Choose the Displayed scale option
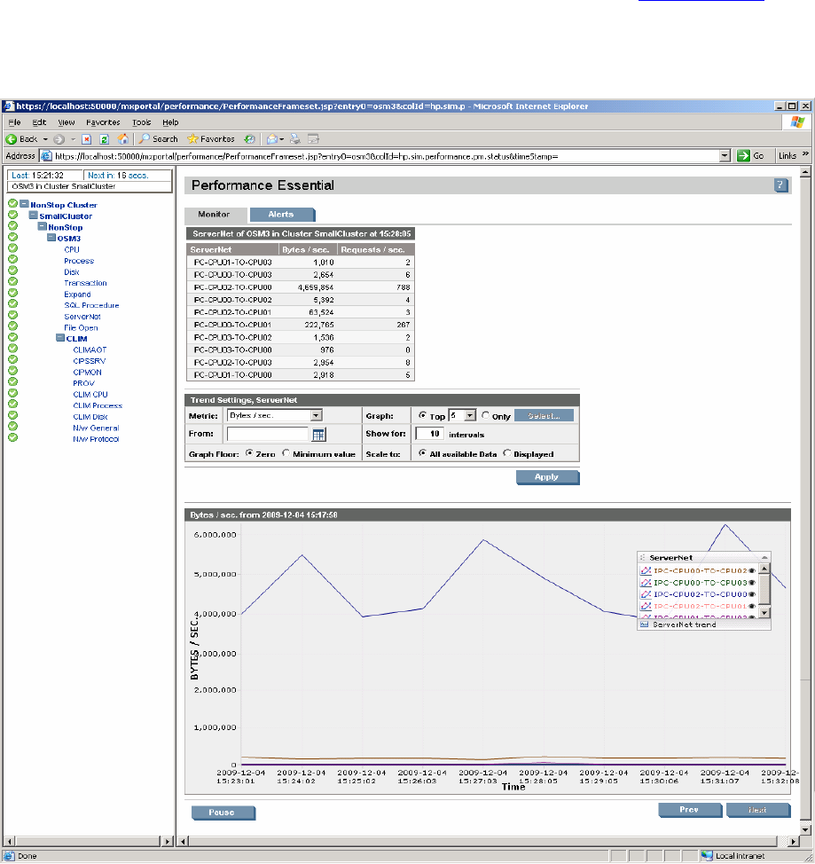 click(x=507, y=453)
